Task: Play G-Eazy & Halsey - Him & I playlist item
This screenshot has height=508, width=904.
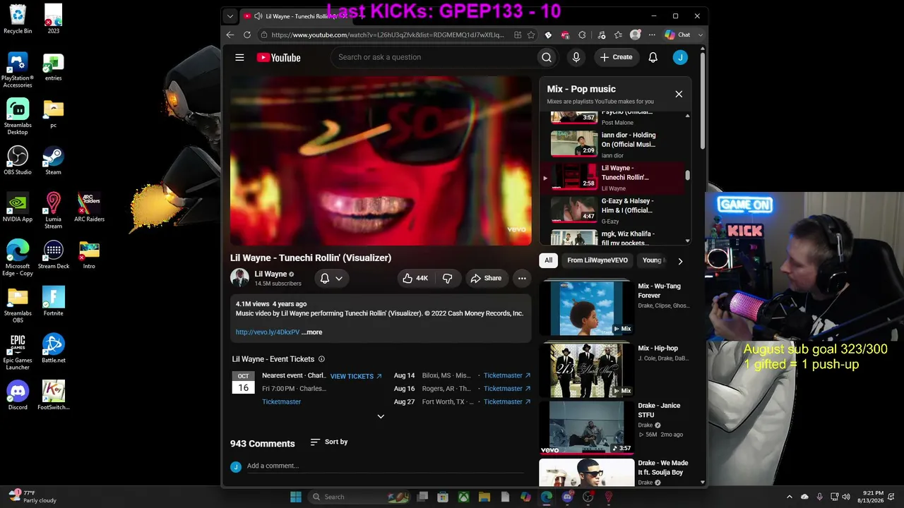Action: point(614,210)
